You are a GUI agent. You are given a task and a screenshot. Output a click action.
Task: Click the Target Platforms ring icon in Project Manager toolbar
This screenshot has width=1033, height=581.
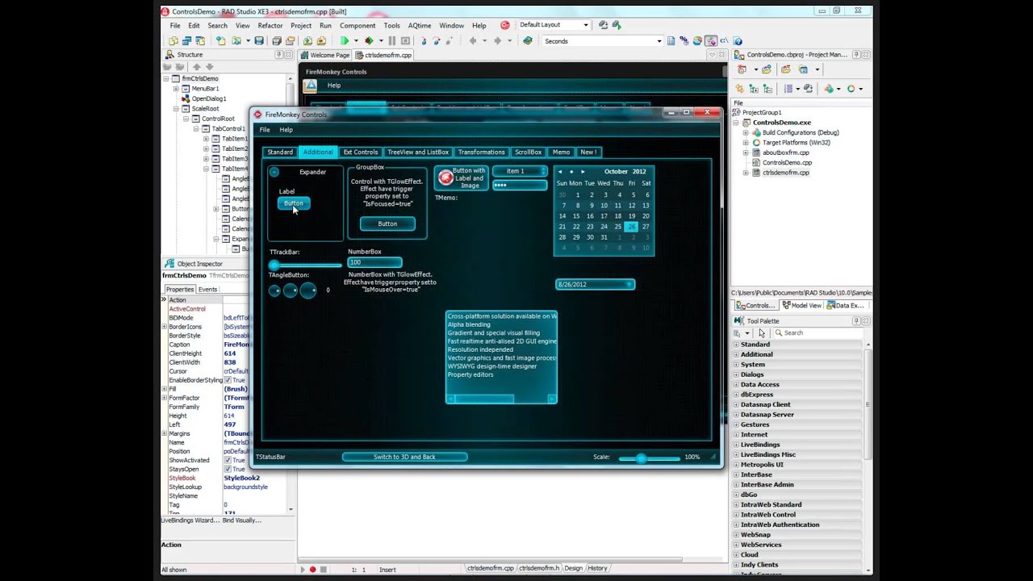click(851, 89)
